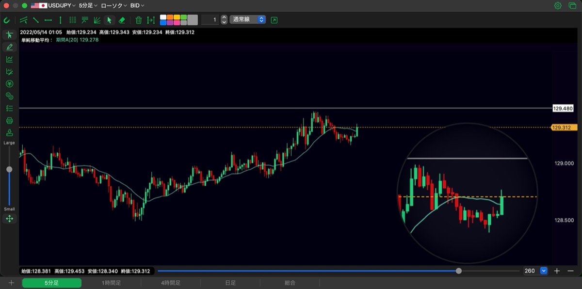Viewport: 582px width, 289px height.
Task: Select the fan lines drawing tool
Action: pyautogui.click(x=97, y=20)
